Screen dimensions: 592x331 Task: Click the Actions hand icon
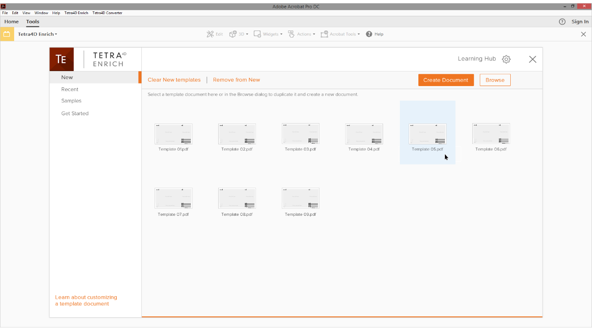tap(291, 34)
